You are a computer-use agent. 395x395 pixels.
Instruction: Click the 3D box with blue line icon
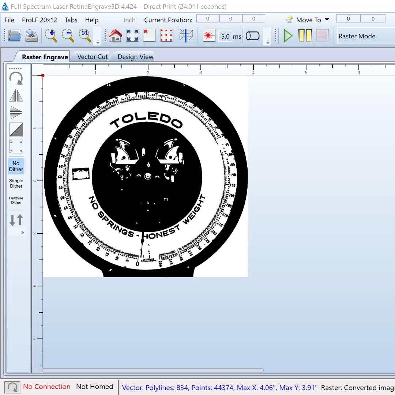[x=186, y=35]
